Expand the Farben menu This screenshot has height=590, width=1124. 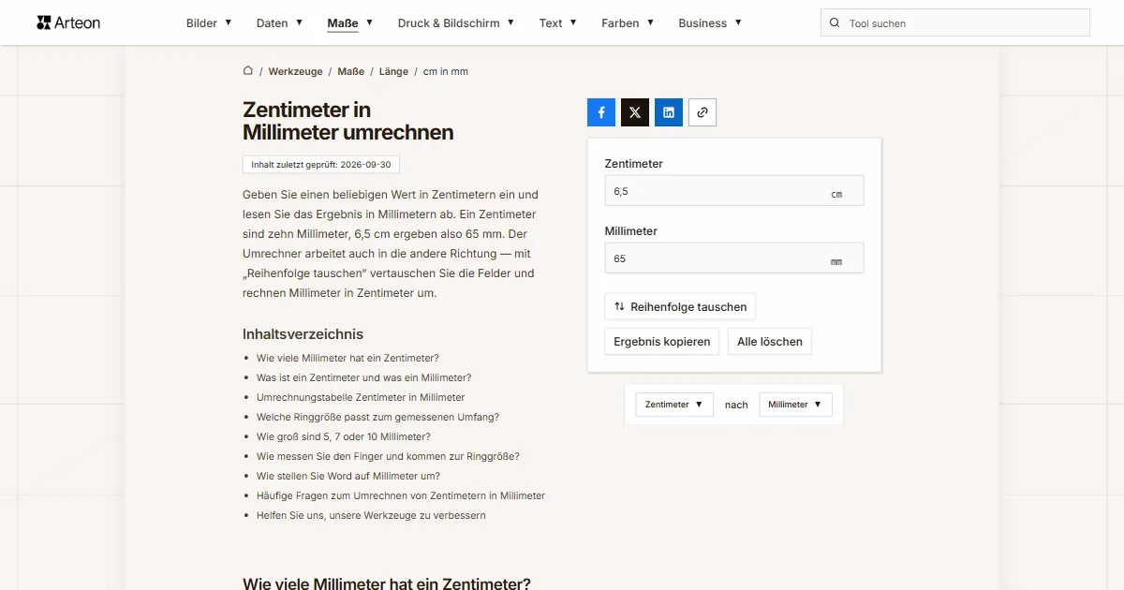coord(628,23)
